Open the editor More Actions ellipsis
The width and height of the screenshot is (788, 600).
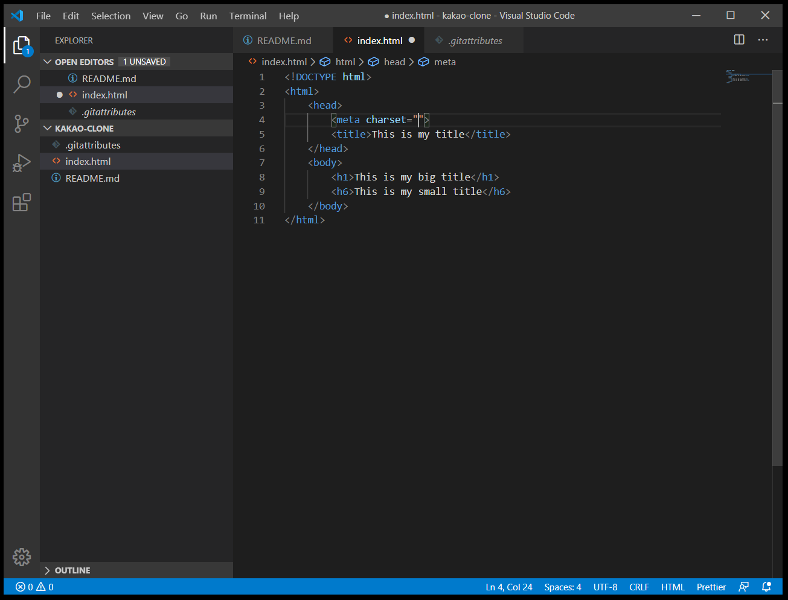click(x=763, y=40)
